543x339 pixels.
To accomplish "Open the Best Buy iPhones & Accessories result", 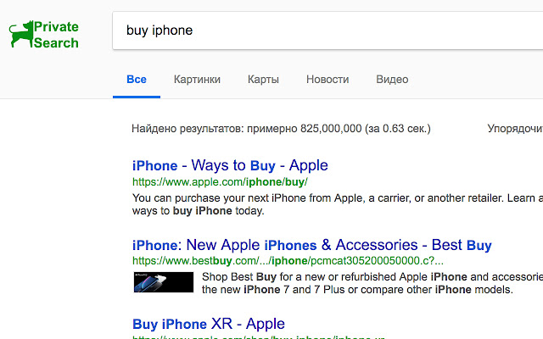I will point(312,245).
